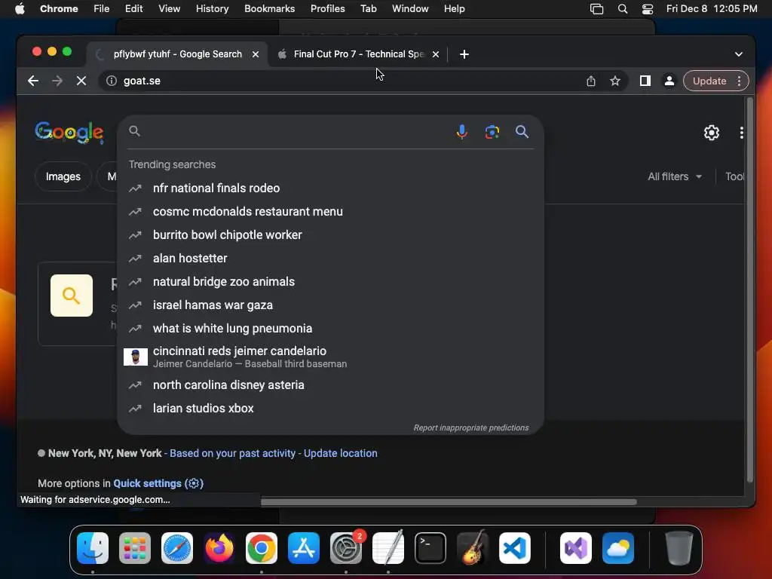Open the Chrome side panel icon

[x=645, y=81]
